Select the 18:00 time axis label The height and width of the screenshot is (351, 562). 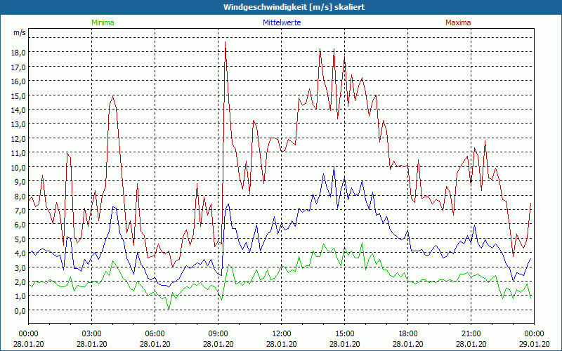pyautogui.click(x=407, y=333)
